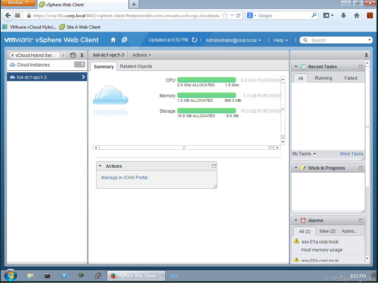This screenshot has height=283, width=378.
Task: Open VMware vCloud Hybrid bookmark
Action: pos(29,27)
